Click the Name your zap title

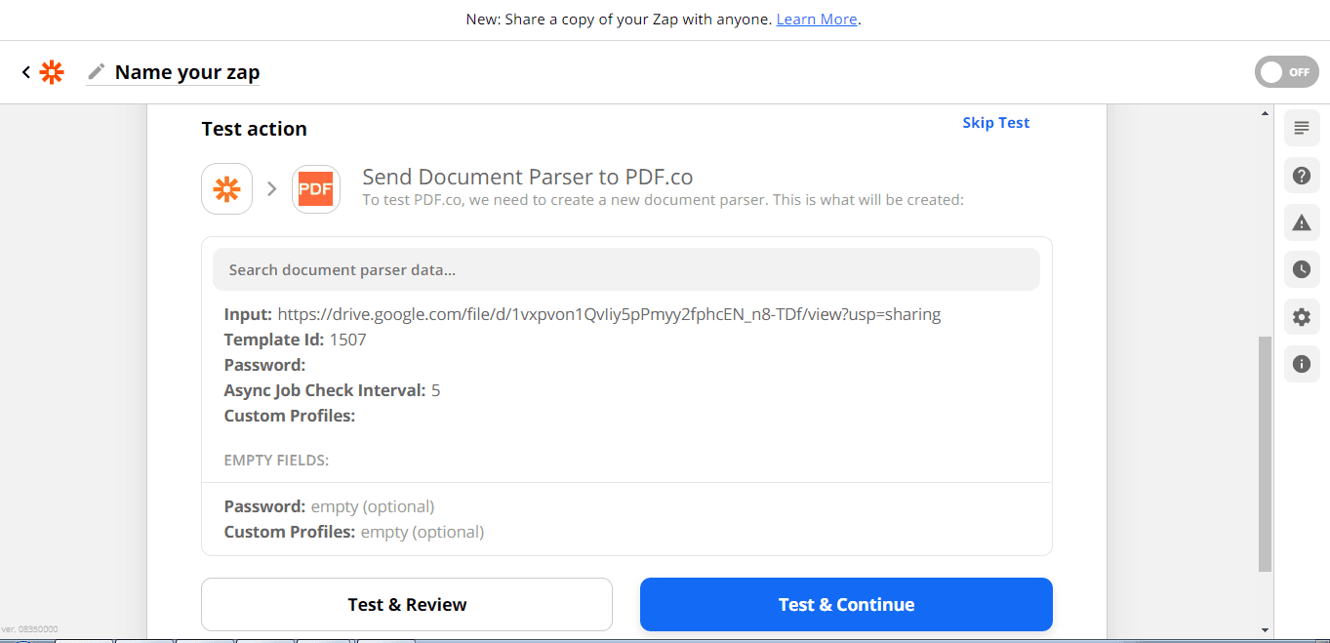[187, 71]
